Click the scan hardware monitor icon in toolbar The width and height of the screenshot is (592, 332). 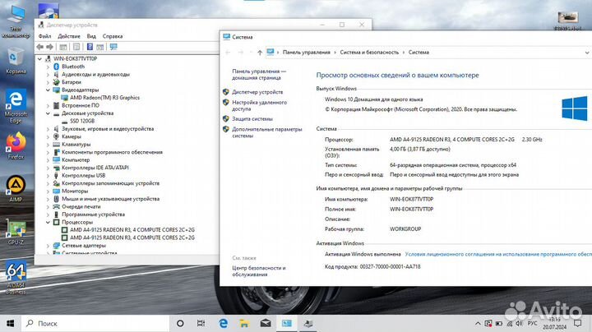click(x=113, y=47)
